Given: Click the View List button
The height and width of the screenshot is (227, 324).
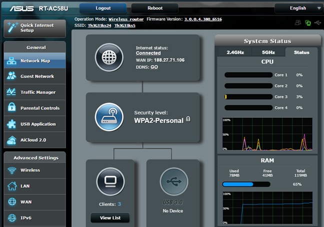Looking at the screenshot, I should 110,218.
